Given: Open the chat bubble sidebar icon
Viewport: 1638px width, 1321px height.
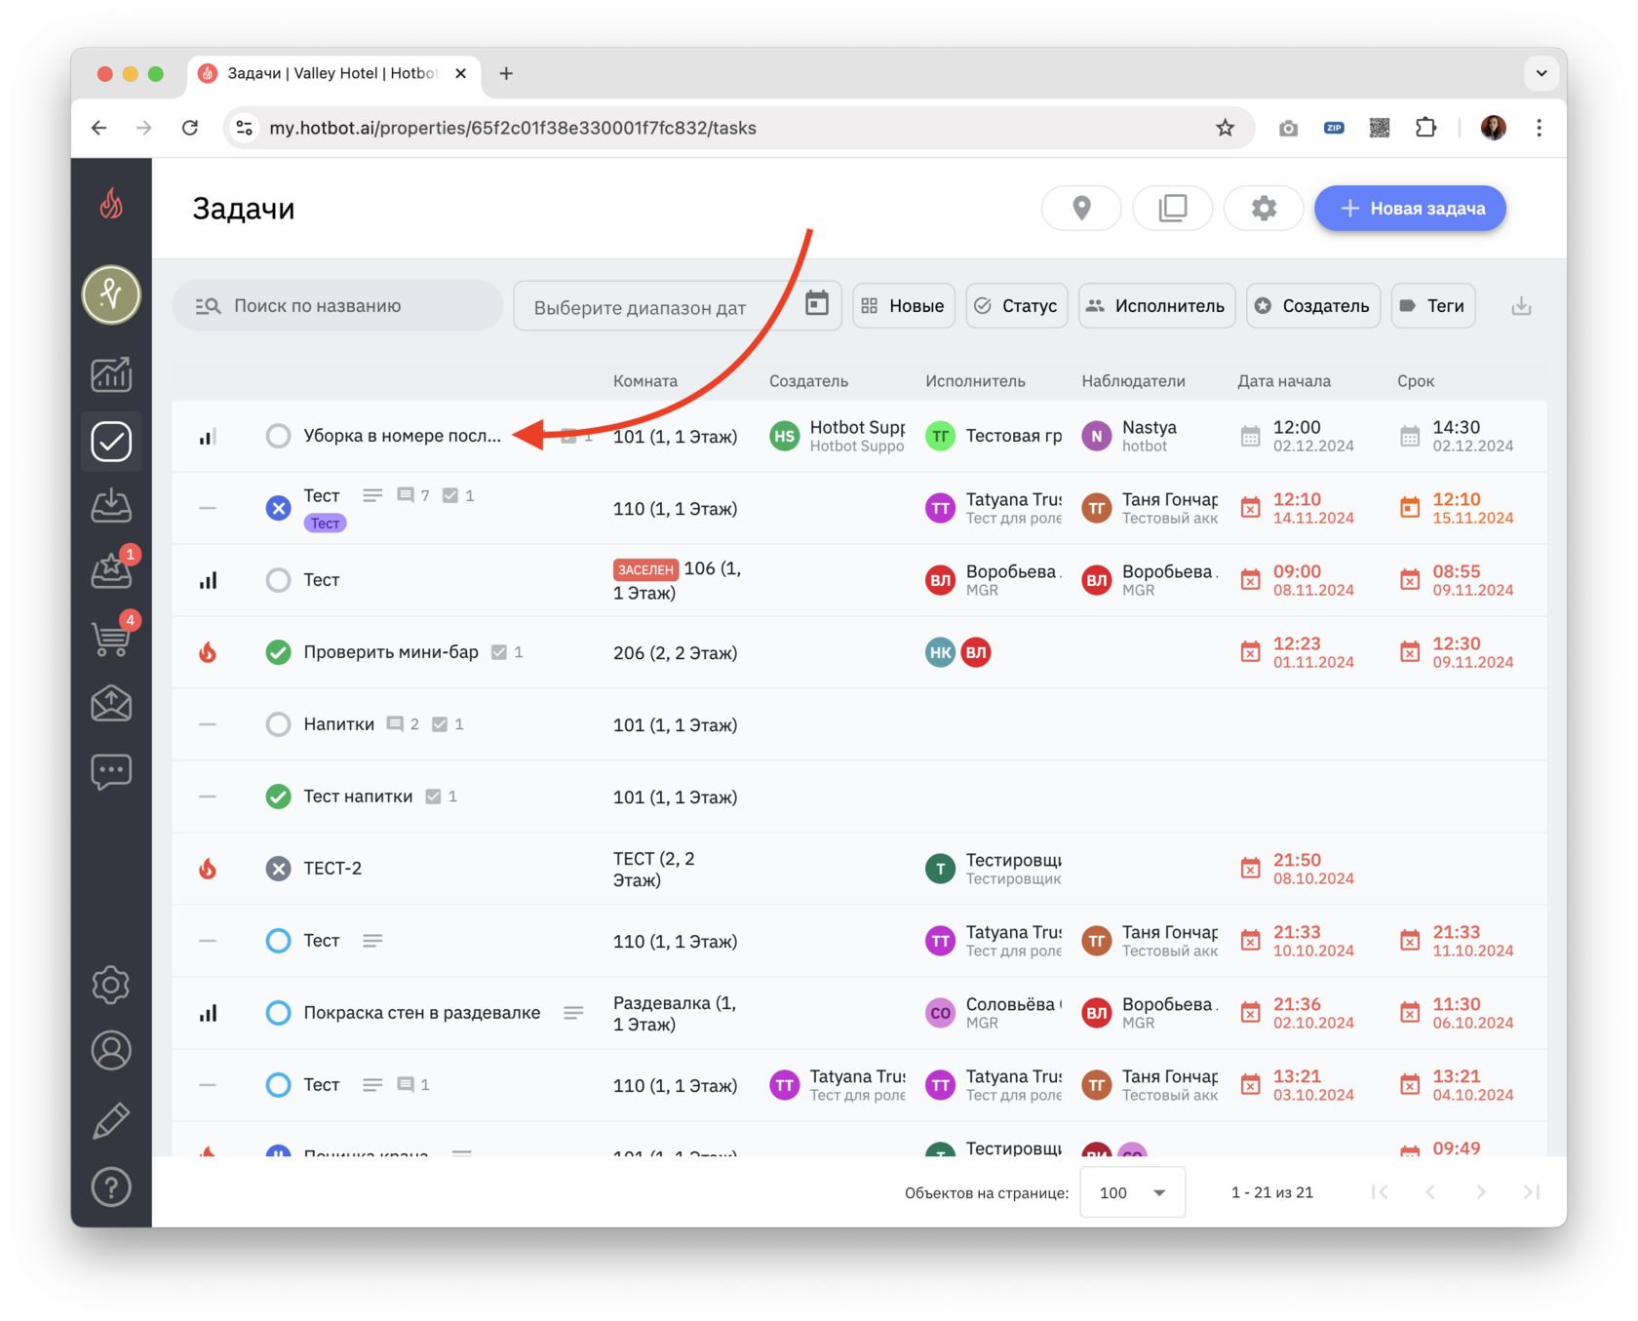Looking at the screenshot, I should tap(111, 771).
